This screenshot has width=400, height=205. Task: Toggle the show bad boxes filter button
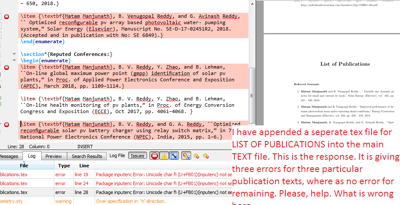(174, 156)
